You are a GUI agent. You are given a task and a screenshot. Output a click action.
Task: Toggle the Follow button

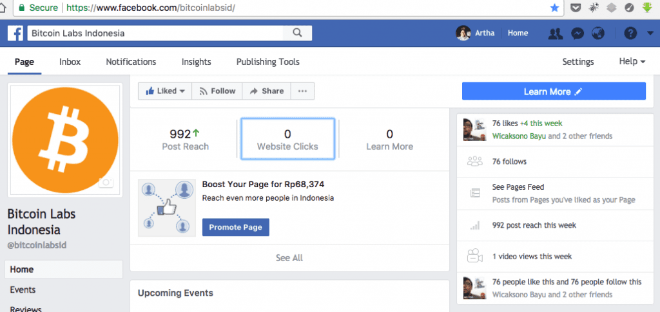[x=217, y=91]
